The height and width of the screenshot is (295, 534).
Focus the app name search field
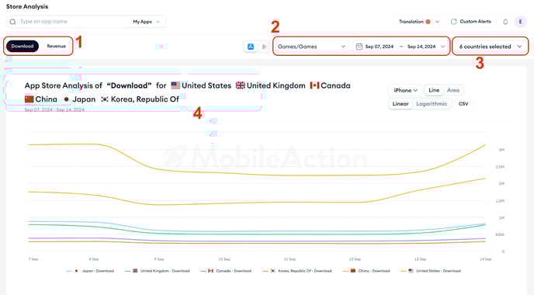[73, 22]
